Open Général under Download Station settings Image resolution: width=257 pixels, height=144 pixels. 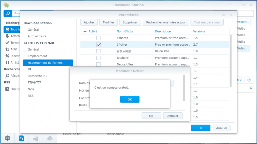coord(33,30)
